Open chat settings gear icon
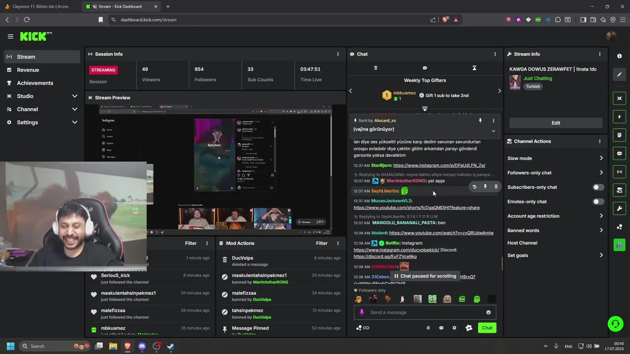630x354 pixels. (x=454, y=328)
